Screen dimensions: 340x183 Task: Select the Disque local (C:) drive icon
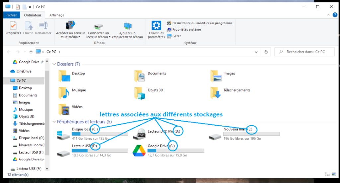tap(63, 135)
